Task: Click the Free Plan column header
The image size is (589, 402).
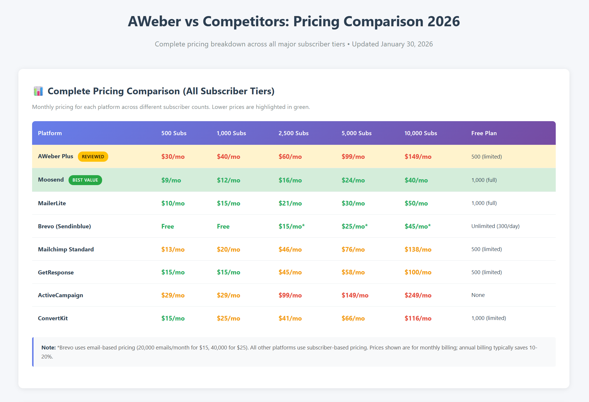Action: pos(484,133)
